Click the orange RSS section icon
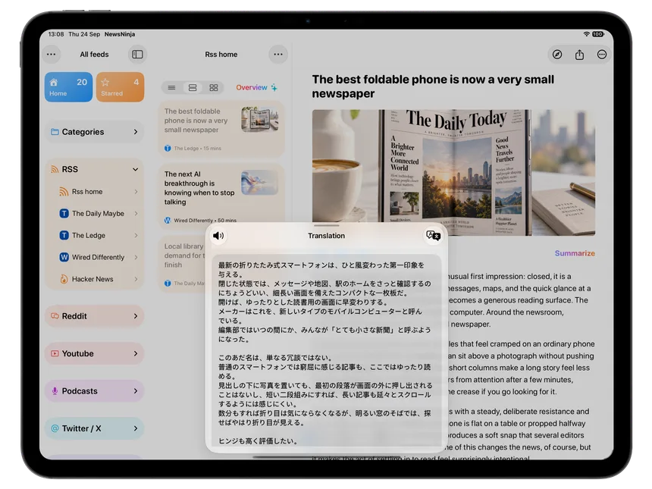The height and width of the screenshot is (489, 652). tap(55, 169)
